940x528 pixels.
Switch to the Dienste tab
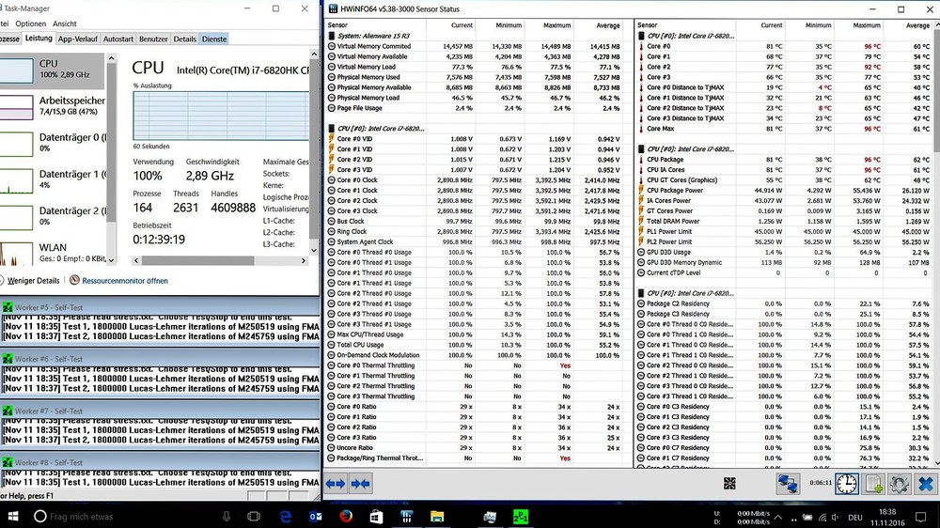click(x=214, y=39)
